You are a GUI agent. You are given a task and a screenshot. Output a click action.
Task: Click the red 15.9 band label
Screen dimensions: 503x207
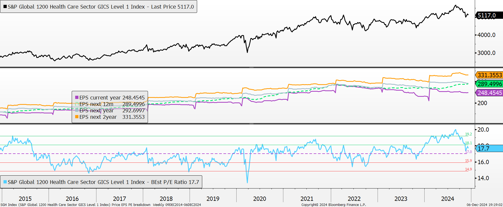point(468,161)
